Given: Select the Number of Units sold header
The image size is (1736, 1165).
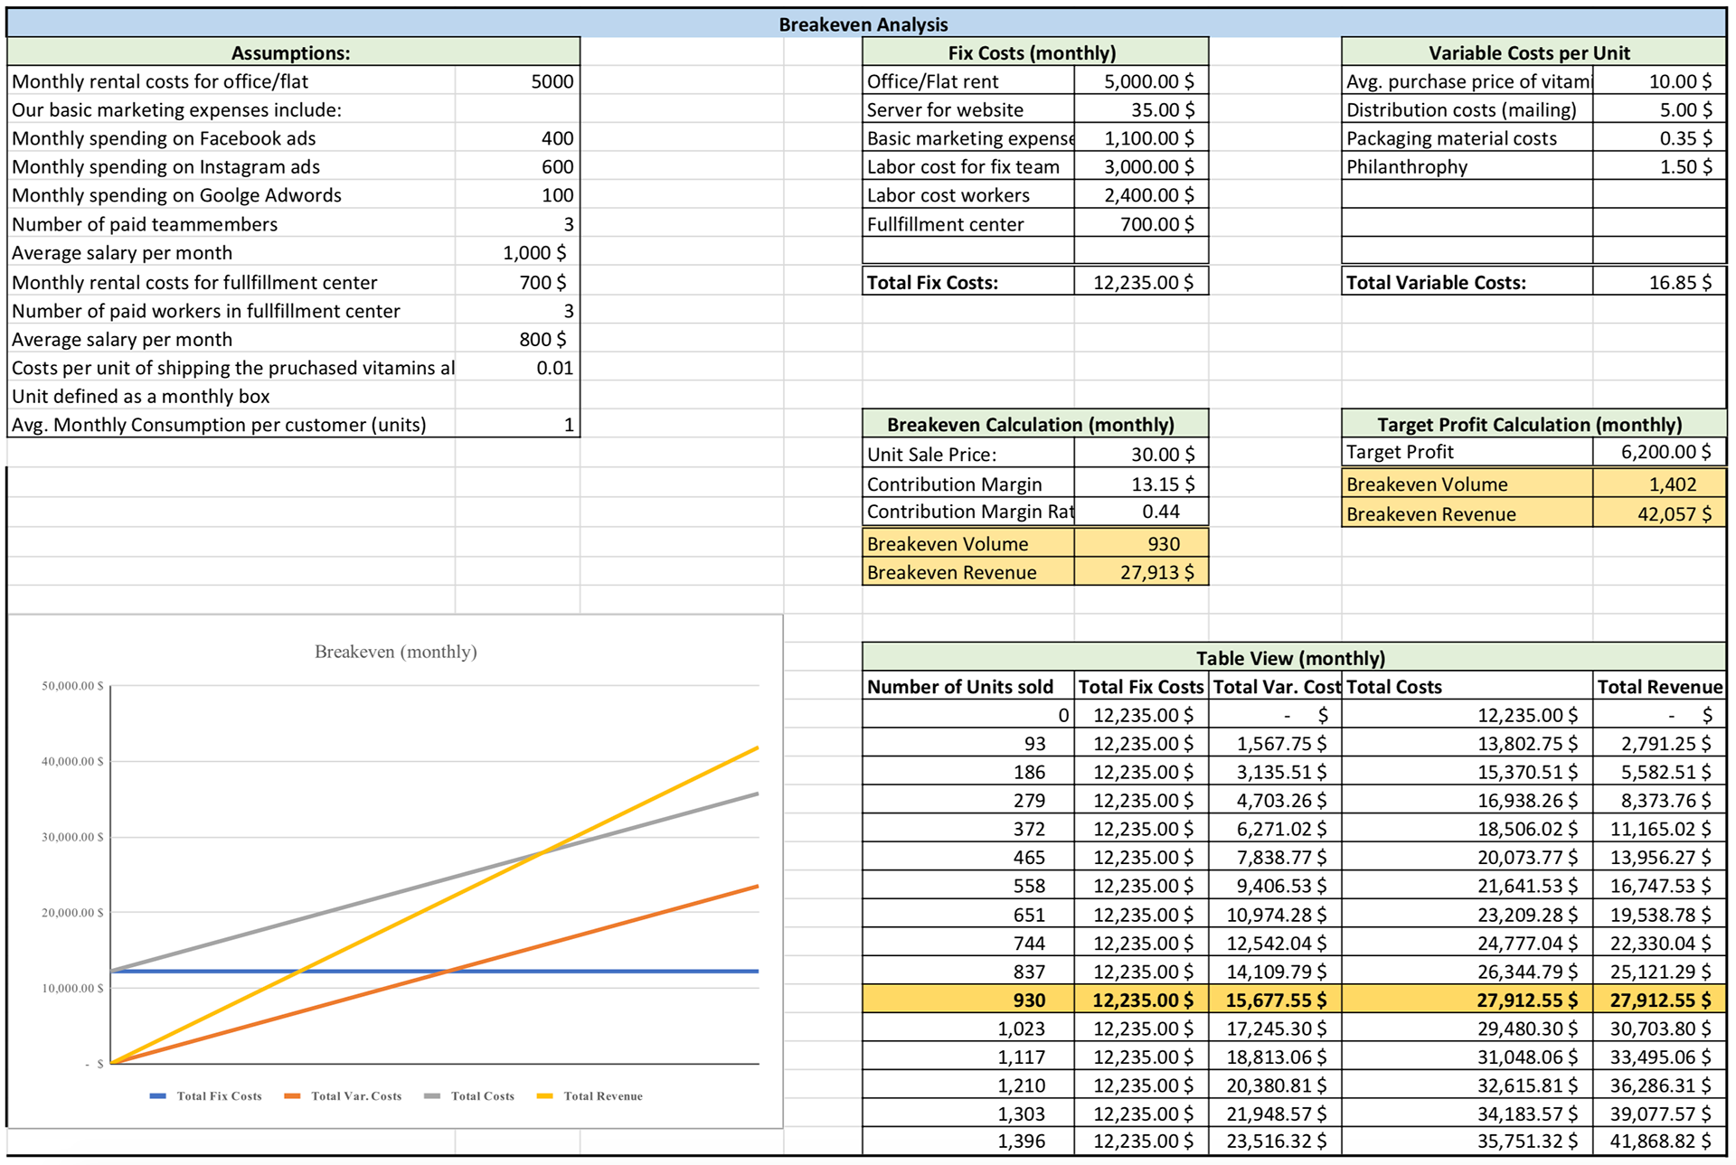Looking at the screenshot, I should [960, 687].
